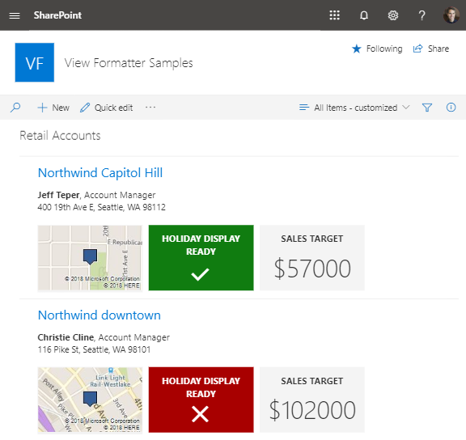Click the downtown Pike St map thumbnail
The width and height of the screenshot is (466, 440).
90,400
